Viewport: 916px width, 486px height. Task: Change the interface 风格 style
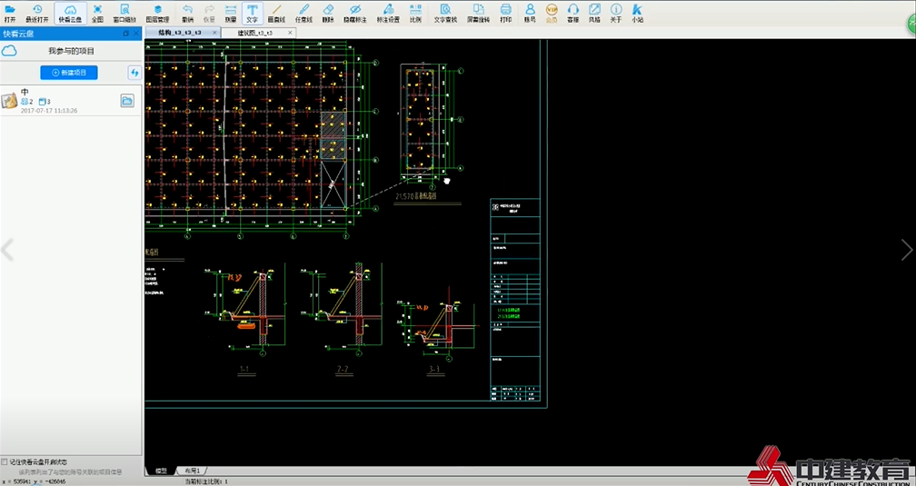[x=594, y=13]
